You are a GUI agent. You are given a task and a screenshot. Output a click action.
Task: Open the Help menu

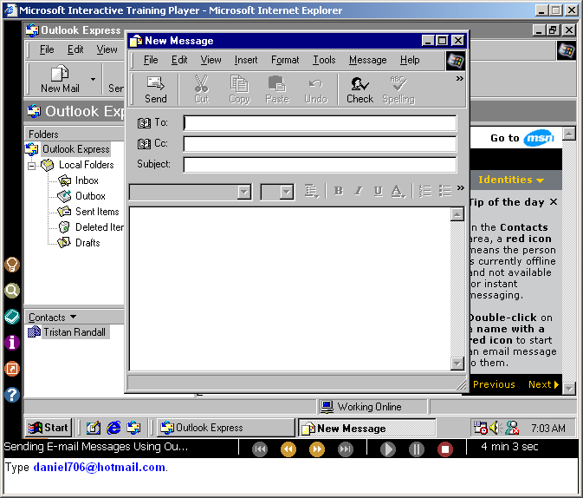pos(410,60)
